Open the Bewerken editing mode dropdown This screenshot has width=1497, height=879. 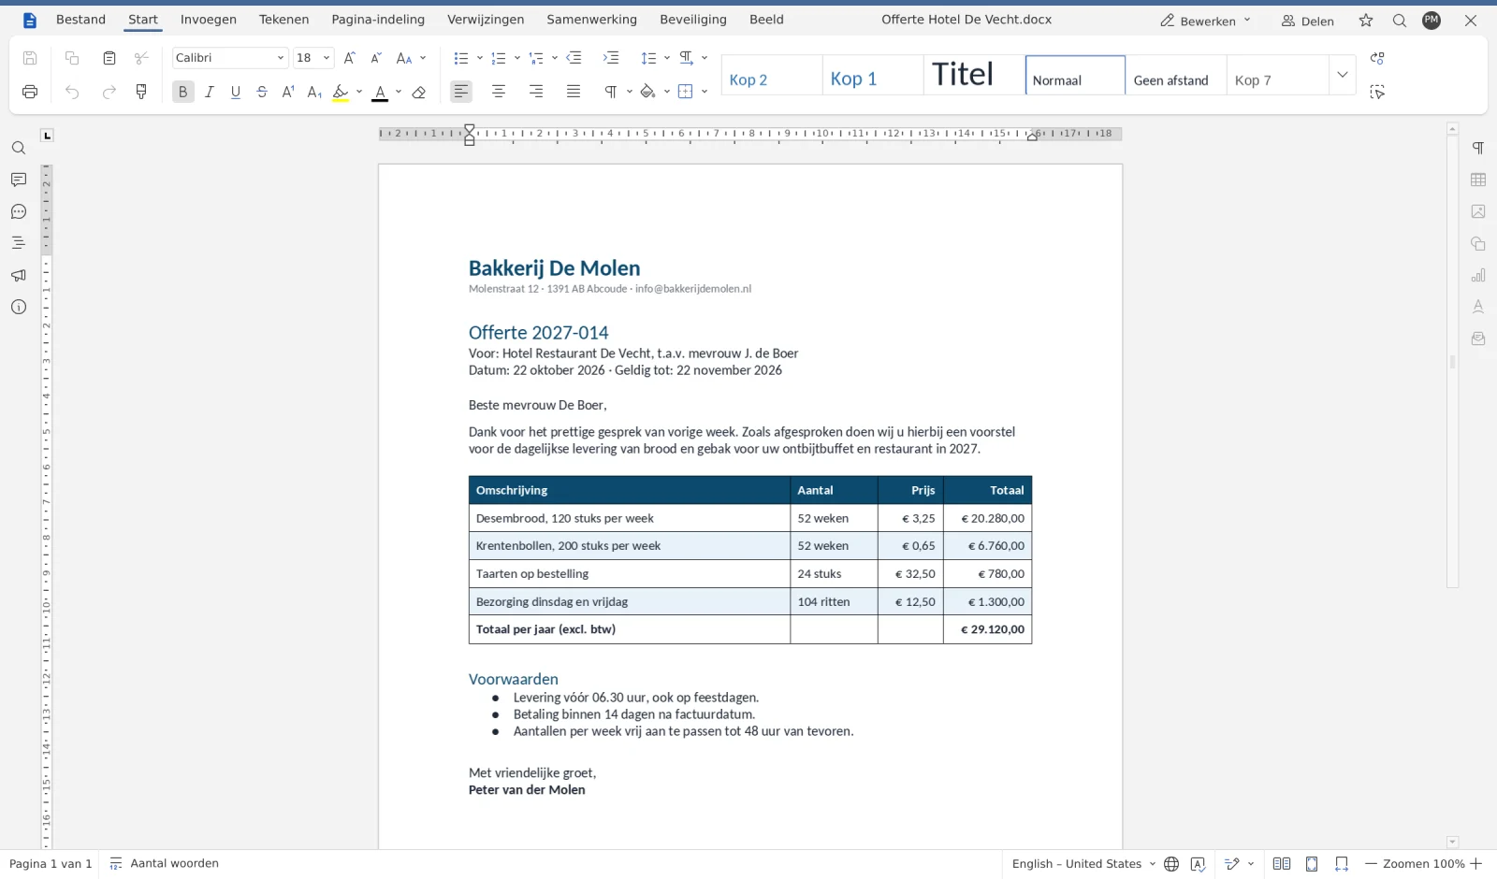click(x=1205, y=21)
